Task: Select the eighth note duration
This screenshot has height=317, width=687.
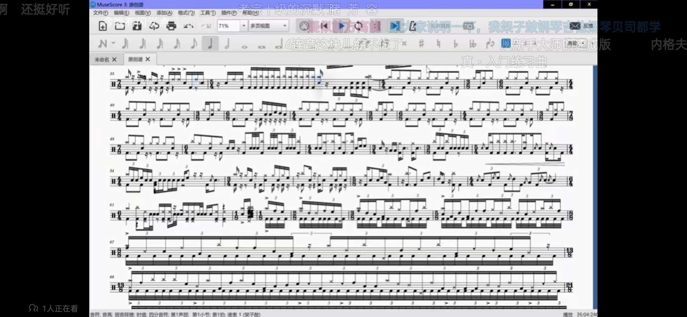Action: (x=193, y=44)
